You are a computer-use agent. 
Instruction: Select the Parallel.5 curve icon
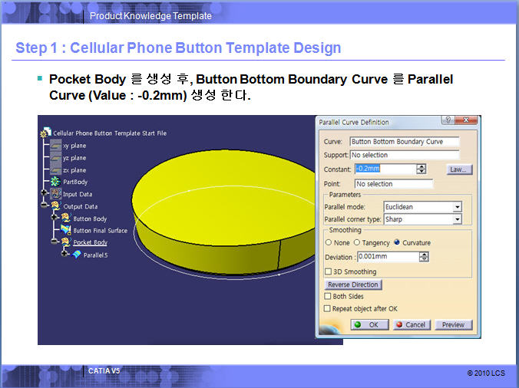(x=76, y=255)
